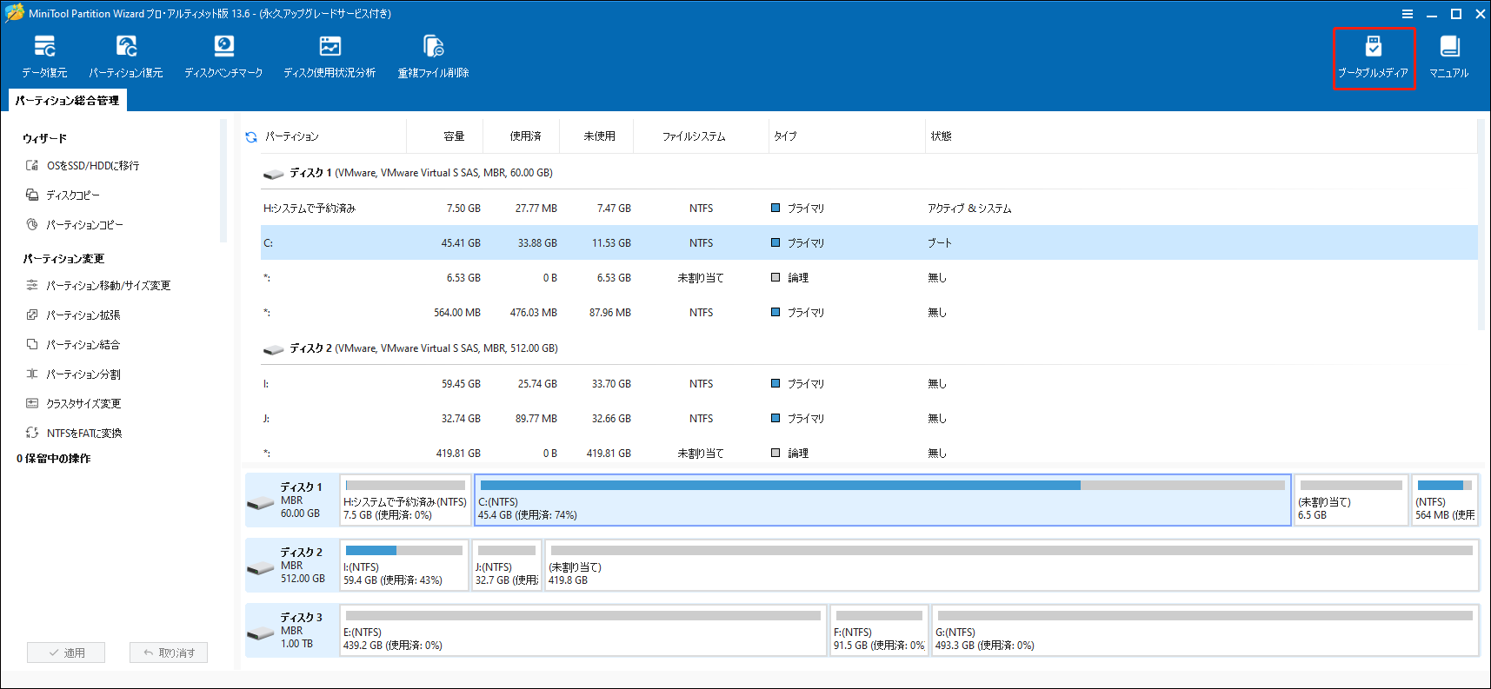1491x689 pixels.
Task: Refresh the partition list
Action: pyautogui.click(x=251, y=136)
